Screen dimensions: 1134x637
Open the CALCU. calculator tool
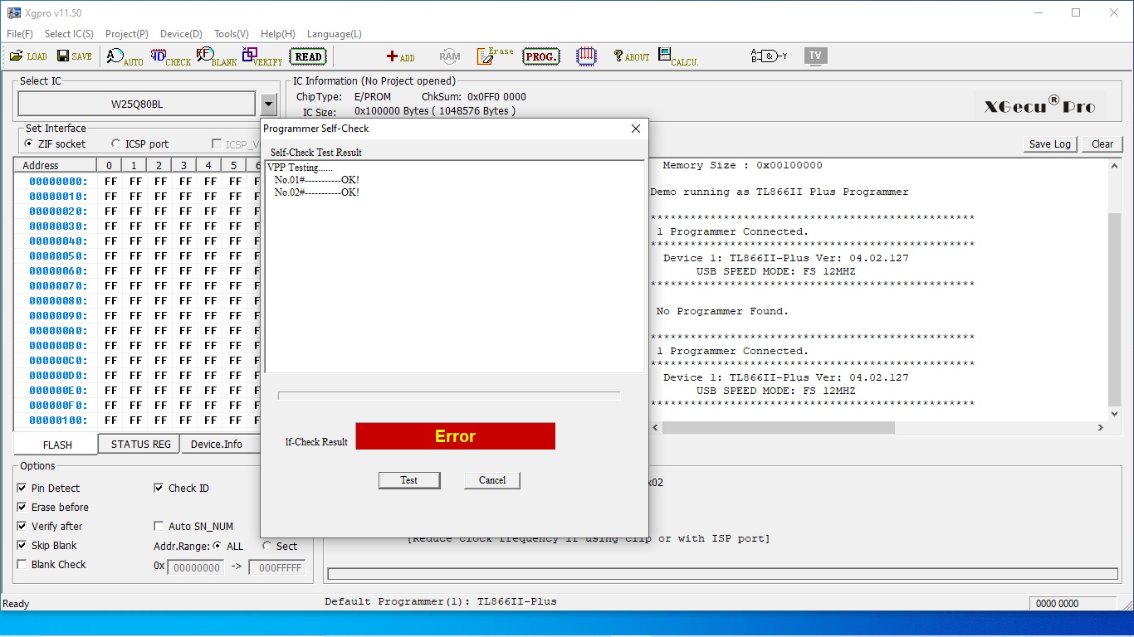click(x=677, y=56)
